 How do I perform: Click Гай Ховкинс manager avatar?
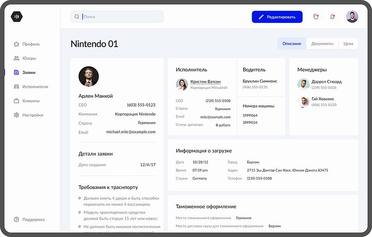(x=304, y=102)
